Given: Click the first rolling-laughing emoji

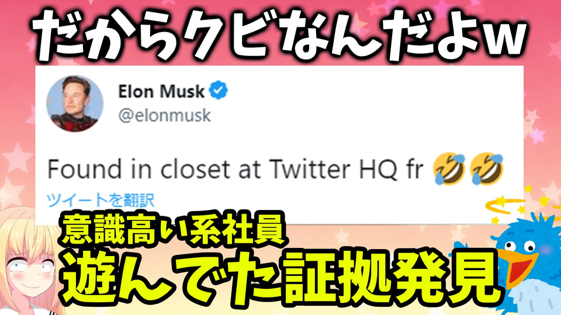Looking at the screenshot, I should (x=449, y=168).
